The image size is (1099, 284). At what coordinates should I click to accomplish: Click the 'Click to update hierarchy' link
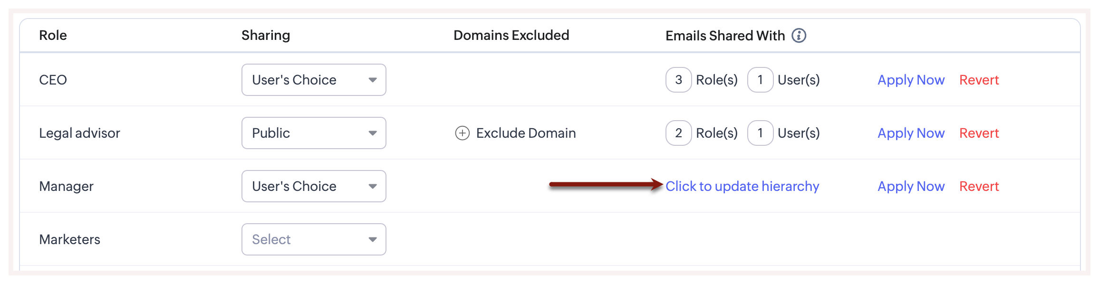(x=742, y=186)
